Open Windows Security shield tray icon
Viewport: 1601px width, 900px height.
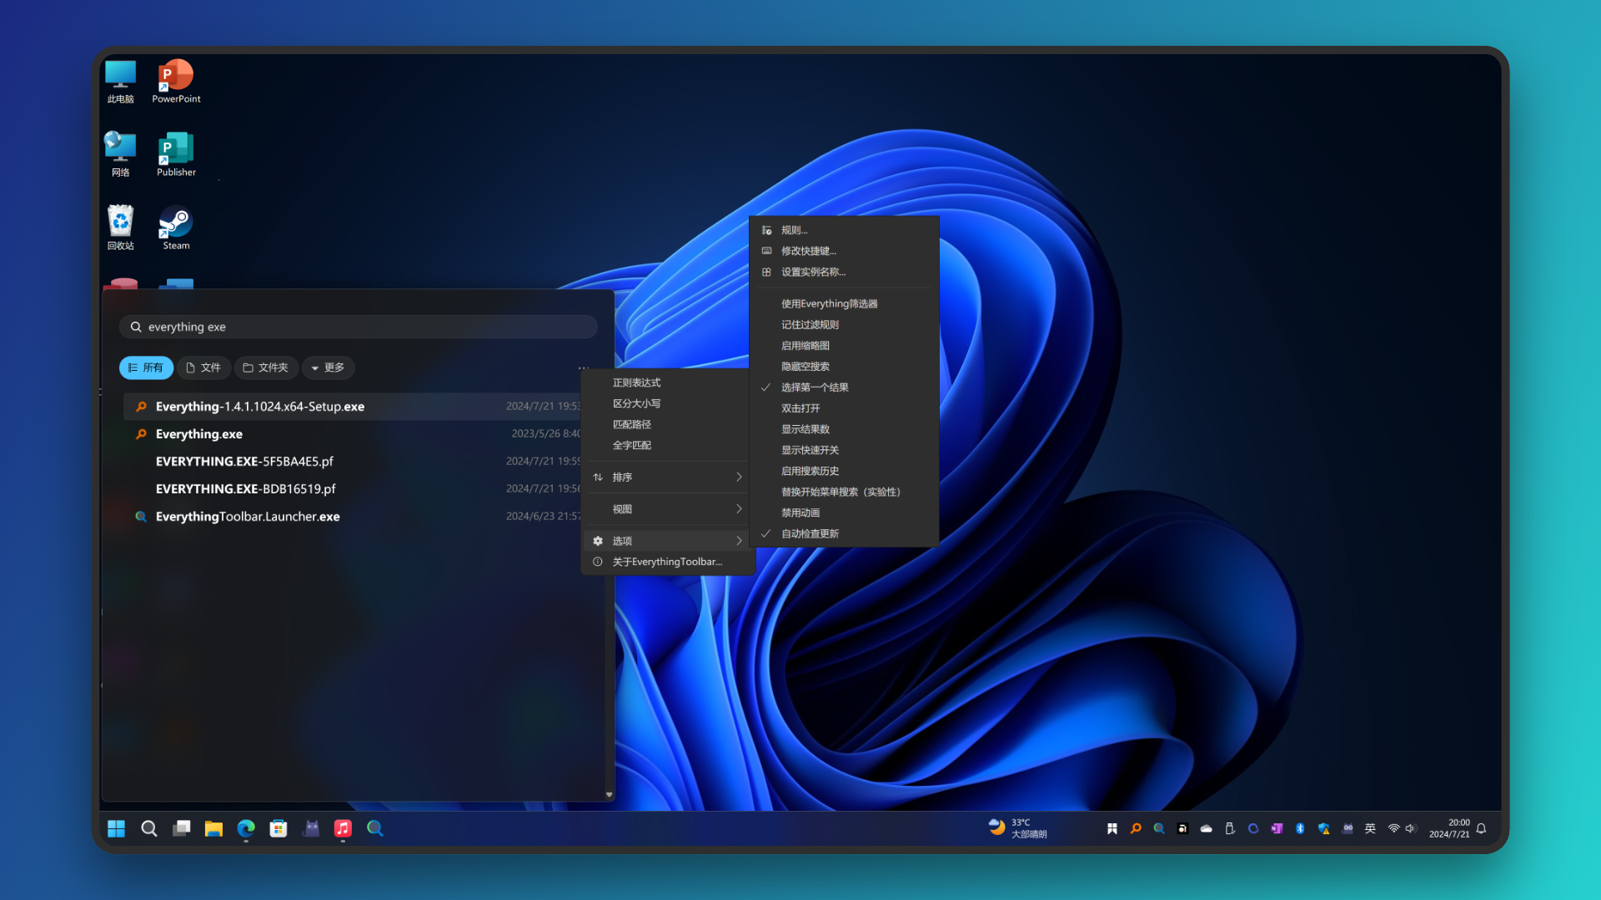(x=1323, y=828)
